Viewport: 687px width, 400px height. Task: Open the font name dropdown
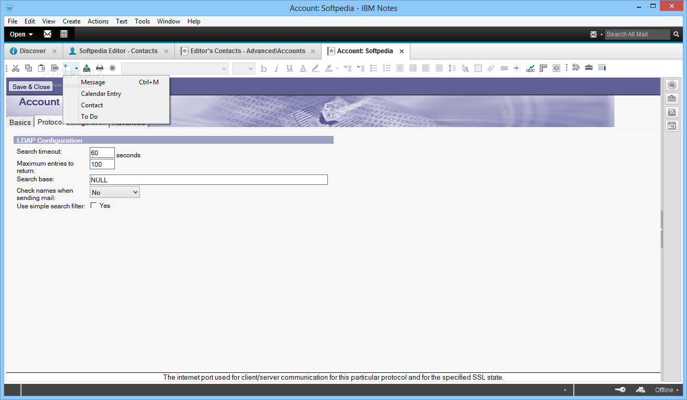click(175, 68)
